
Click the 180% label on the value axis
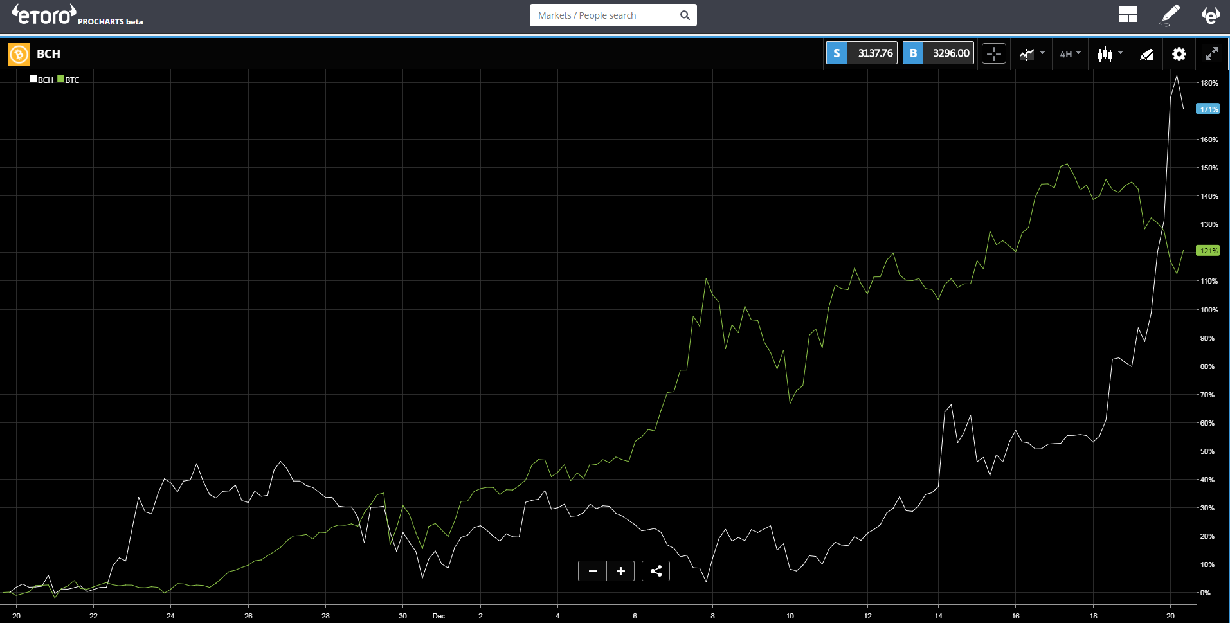[x=1209, y=83]
